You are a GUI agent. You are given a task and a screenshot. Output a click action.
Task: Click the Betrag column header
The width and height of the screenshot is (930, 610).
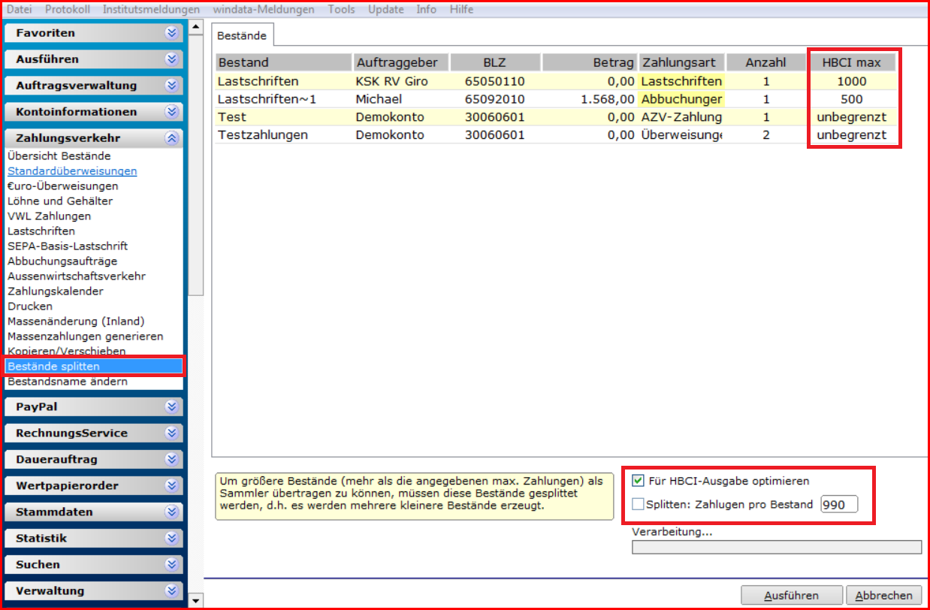click(590, 62)
